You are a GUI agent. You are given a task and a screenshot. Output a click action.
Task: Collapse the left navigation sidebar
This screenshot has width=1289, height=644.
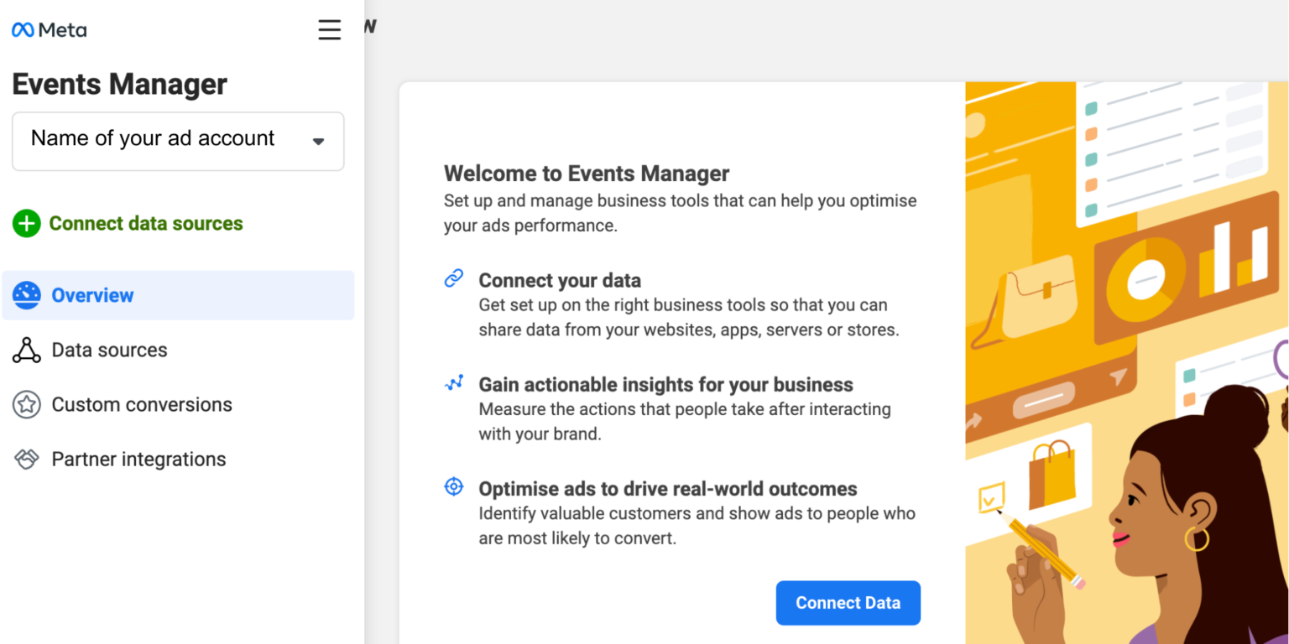tap(329, 29)
